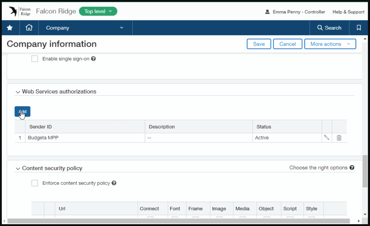Collapse the Web Services authorizations section
370x226 pixels.
(18, 92)
